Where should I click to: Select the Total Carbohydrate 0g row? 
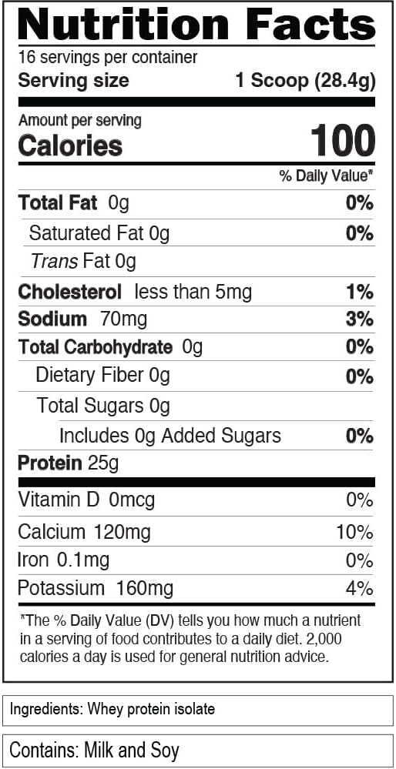click(x=196, y=347)
